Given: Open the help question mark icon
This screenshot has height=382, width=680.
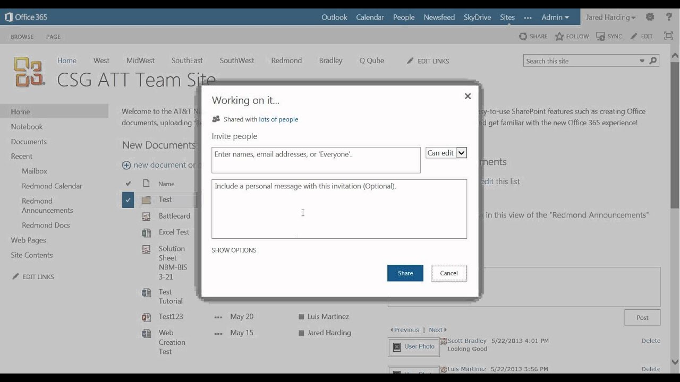Looking at the screenshot, I should pyautogui.click(x=669, y=17).
